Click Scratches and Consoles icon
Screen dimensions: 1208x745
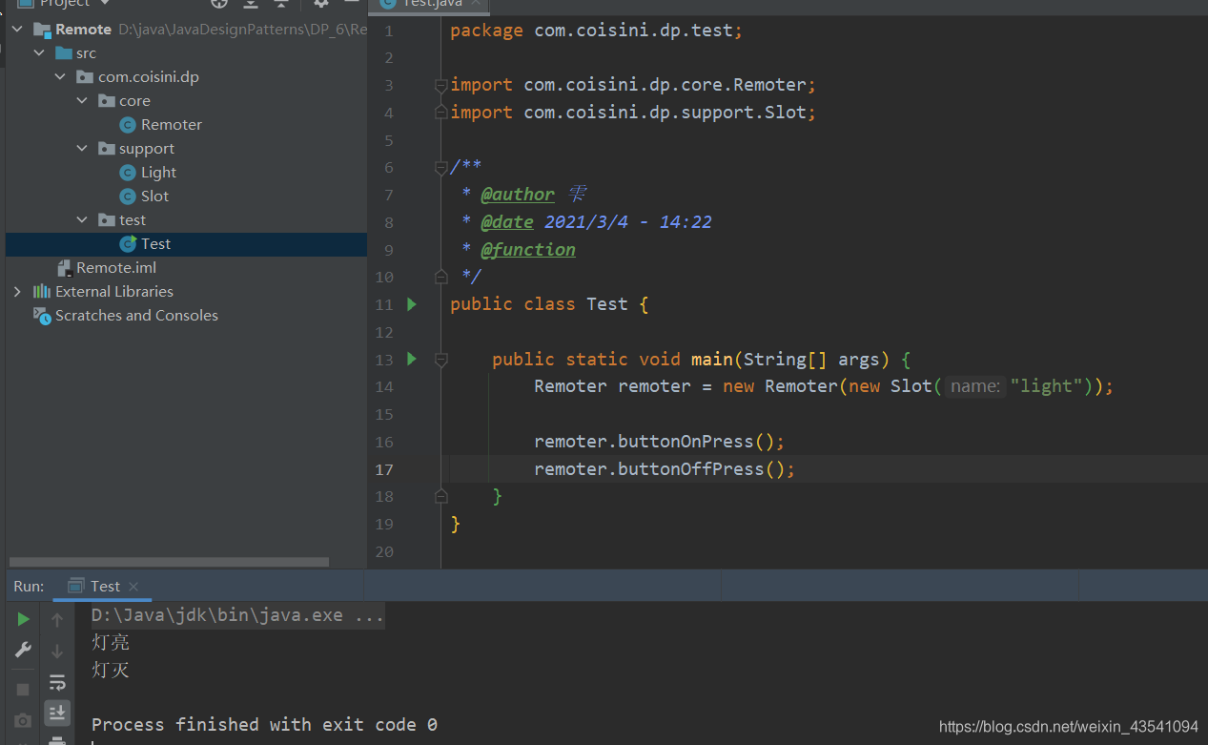pos(42,315)
